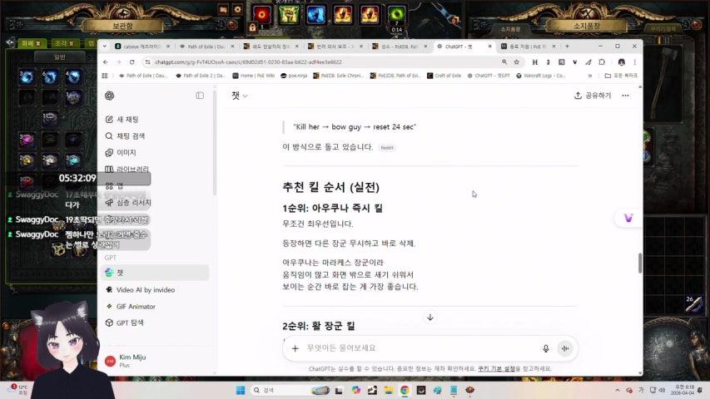
Task: Open the Images (이미지) section
Action: 126,153
